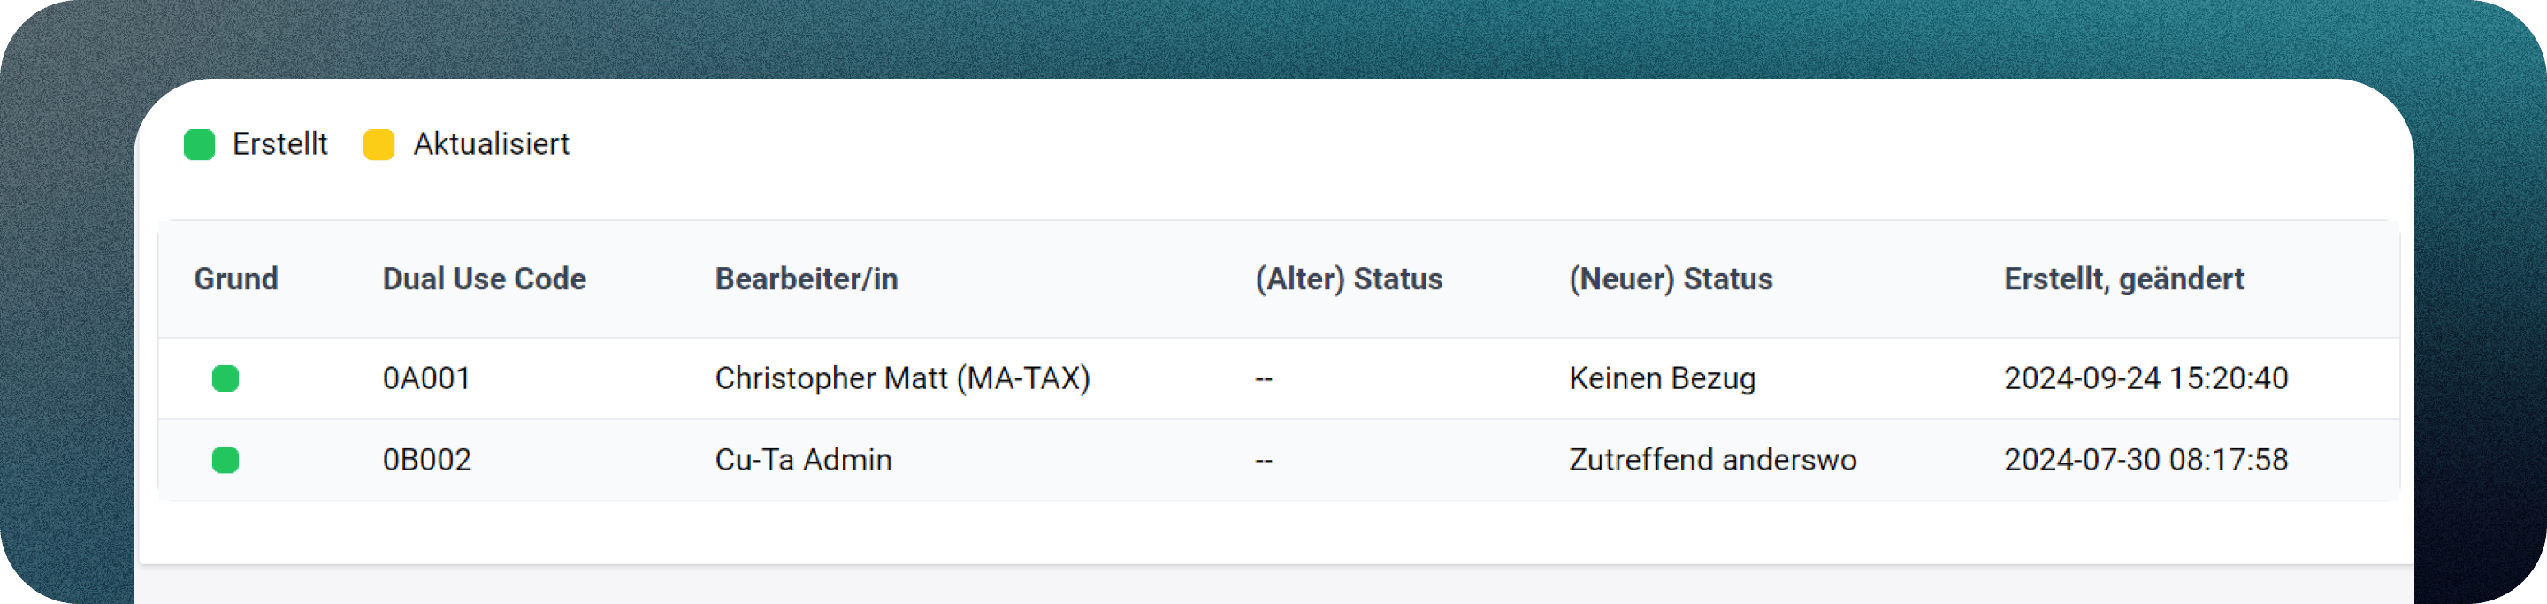Select the Aktualisiert legend label

[x=491, y=144]
